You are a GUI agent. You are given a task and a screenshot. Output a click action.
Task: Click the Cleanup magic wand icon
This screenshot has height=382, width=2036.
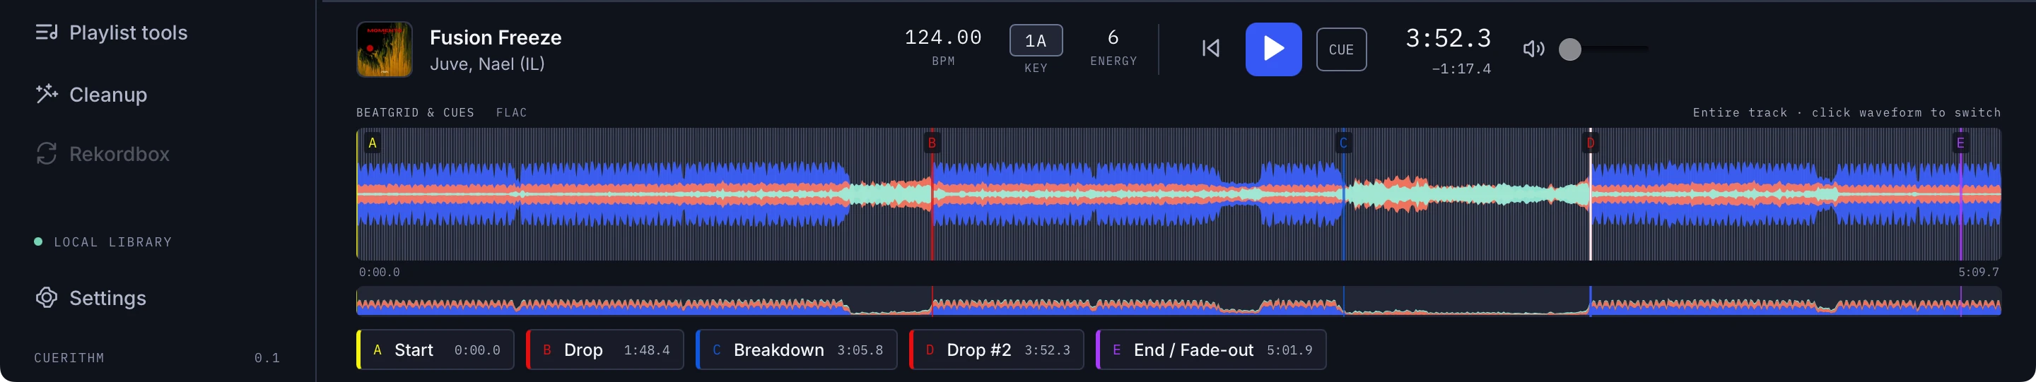(47, 94)
